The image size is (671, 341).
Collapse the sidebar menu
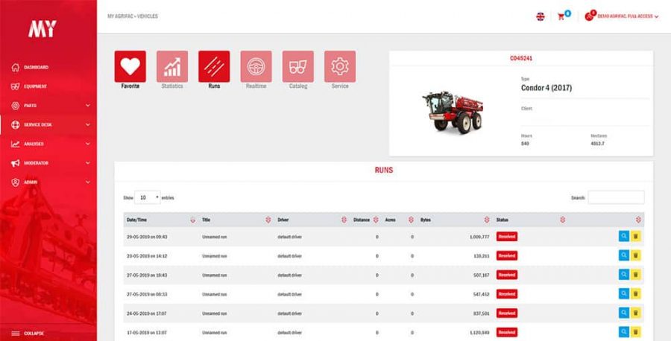pos(28,334)
